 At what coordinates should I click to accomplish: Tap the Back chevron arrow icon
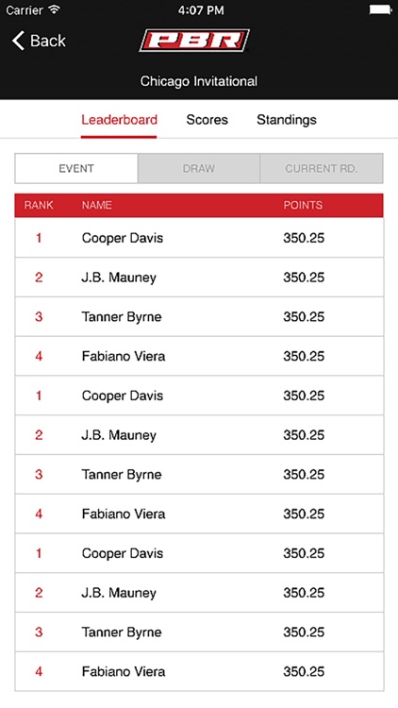[18, 41]
